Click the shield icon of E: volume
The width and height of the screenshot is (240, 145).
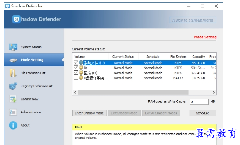[81, 73]
